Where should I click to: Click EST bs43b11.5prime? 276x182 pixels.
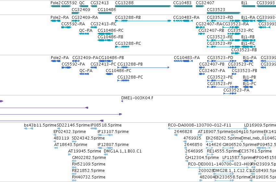[29, 128]
